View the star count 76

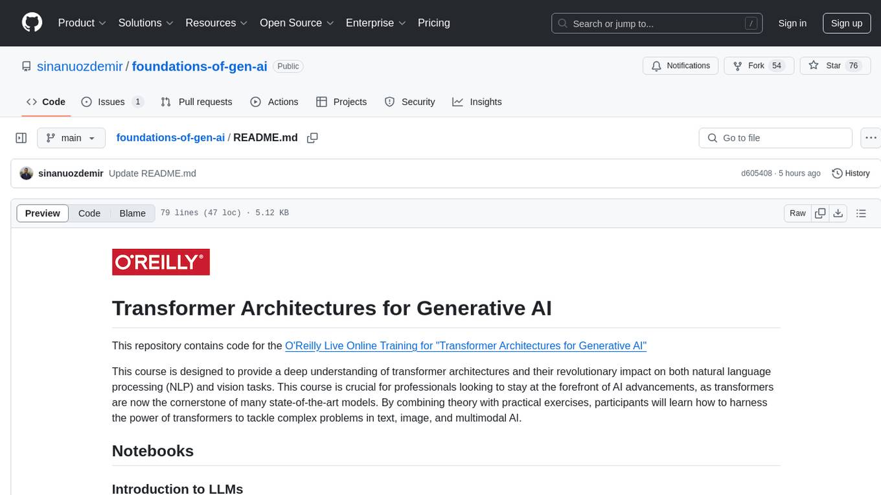(x=853, y=66)
